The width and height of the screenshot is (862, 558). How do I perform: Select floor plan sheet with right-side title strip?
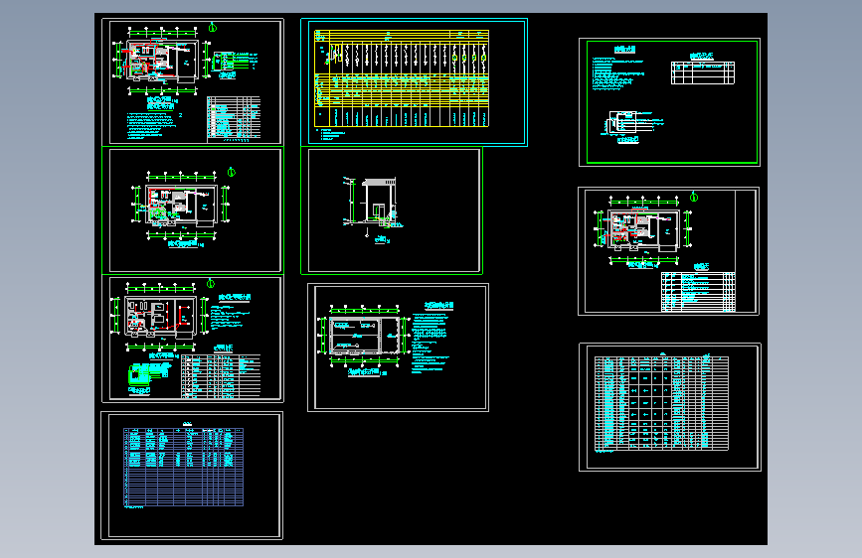click(668, 251)
